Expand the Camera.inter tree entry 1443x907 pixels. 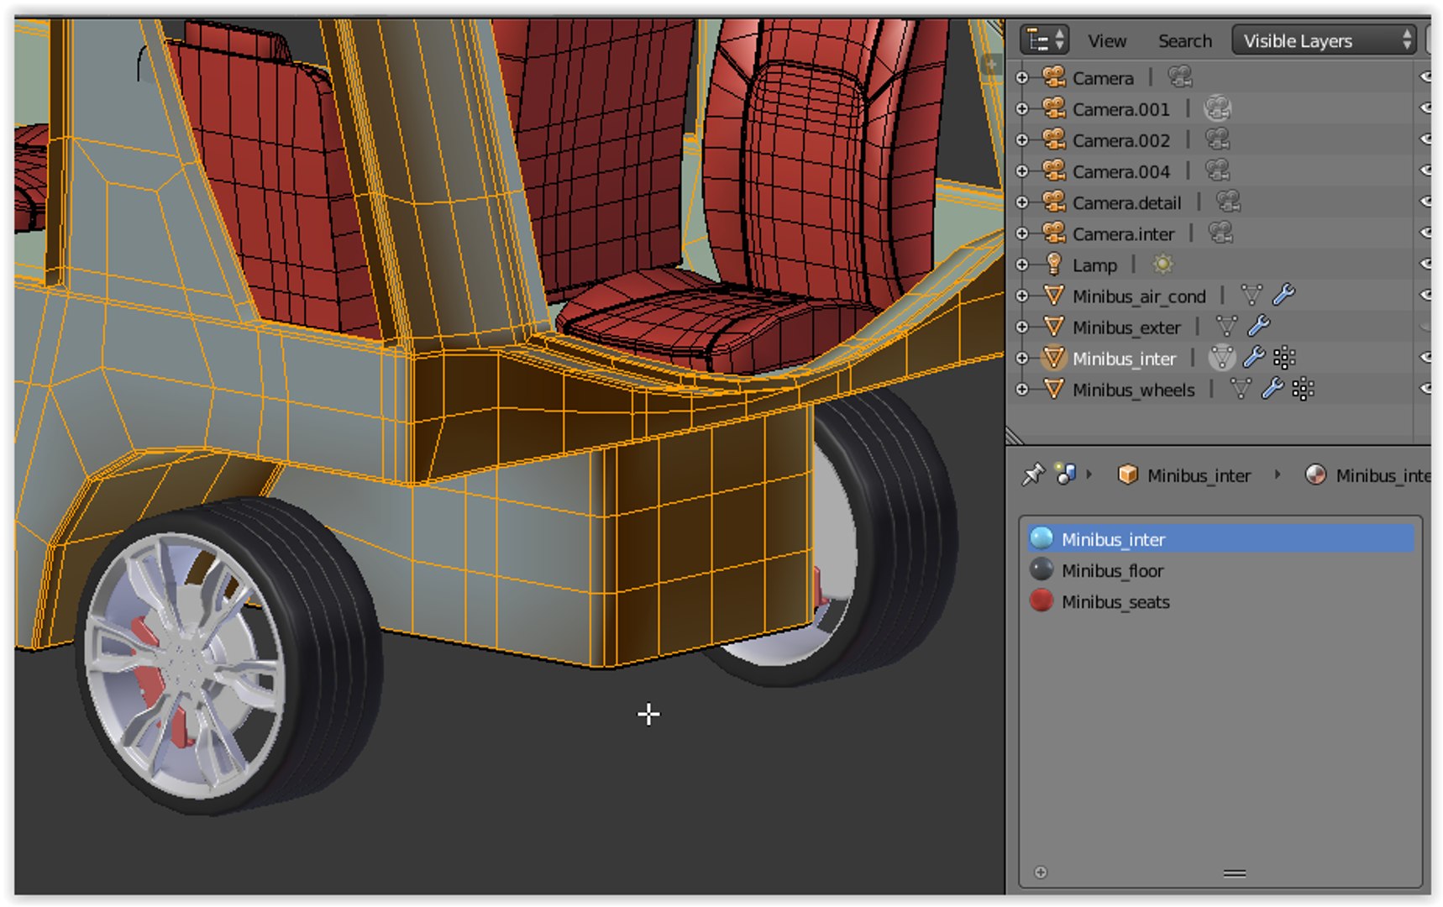[1022, 233]
